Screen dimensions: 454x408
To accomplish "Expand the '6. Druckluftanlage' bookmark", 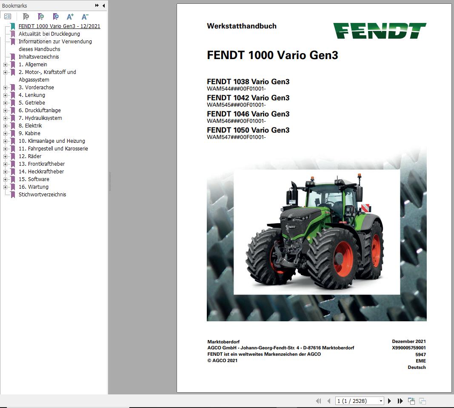I will (5, 110).
